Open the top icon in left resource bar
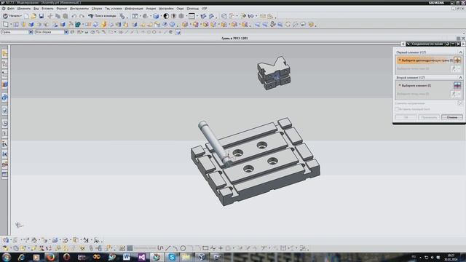Screen dimensions: 466x262 [x=5, y=54]
